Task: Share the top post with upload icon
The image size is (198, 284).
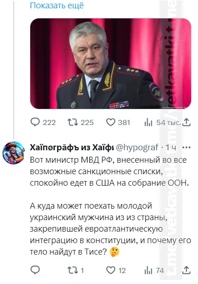Action: [x=187, y=122]
